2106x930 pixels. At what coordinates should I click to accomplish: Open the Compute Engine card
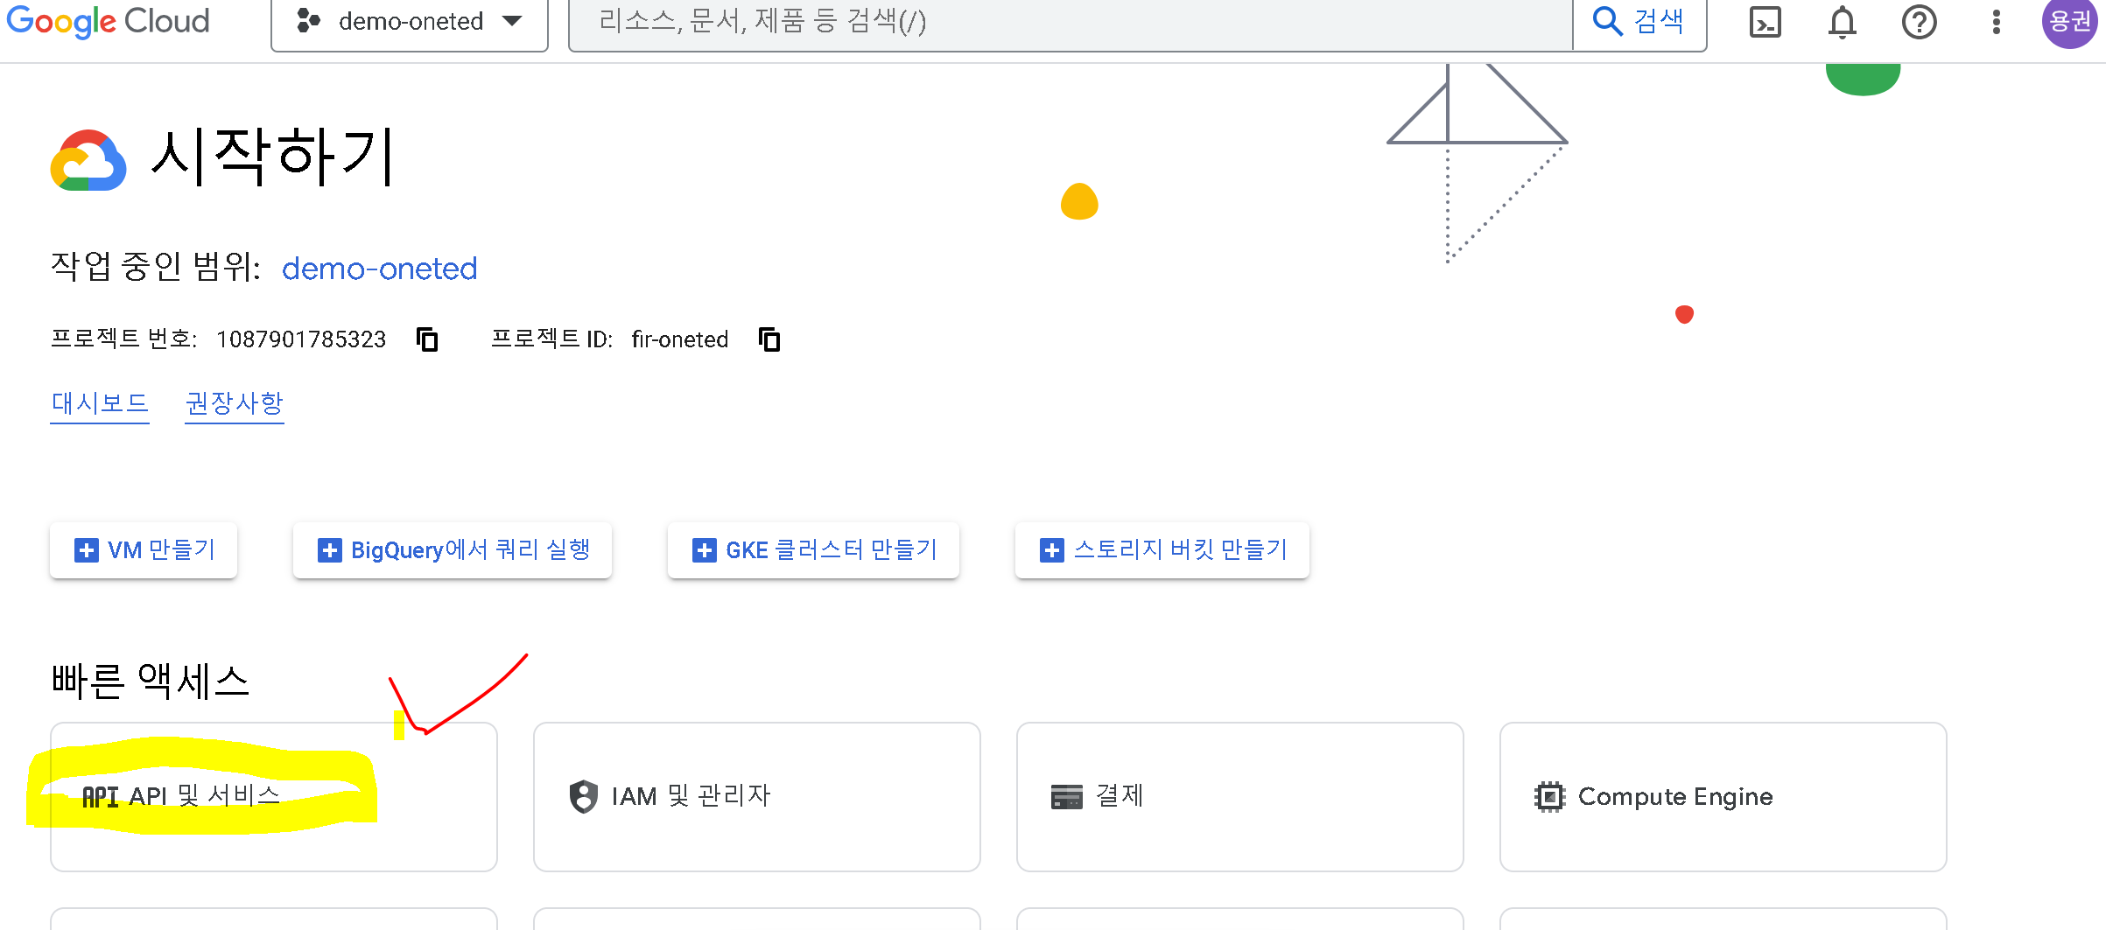point(1723,797)
